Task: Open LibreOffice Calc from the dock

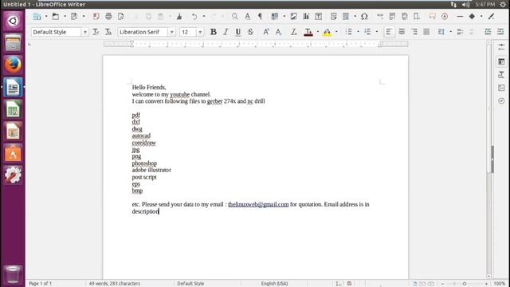Action: (x=13, y=109)
